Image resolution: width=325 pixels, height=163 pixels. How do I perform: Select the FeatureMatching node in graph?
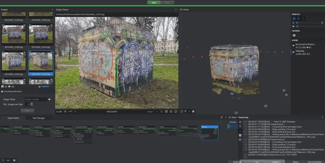click(x=63, y=131)
